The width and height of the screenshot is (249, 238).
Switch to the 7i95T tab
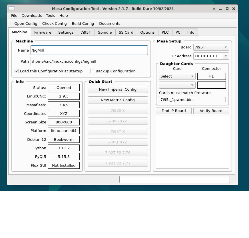click(x=86, y=32)
